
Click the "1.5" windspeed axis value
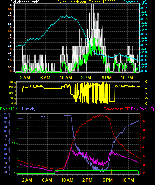point(10,60)
